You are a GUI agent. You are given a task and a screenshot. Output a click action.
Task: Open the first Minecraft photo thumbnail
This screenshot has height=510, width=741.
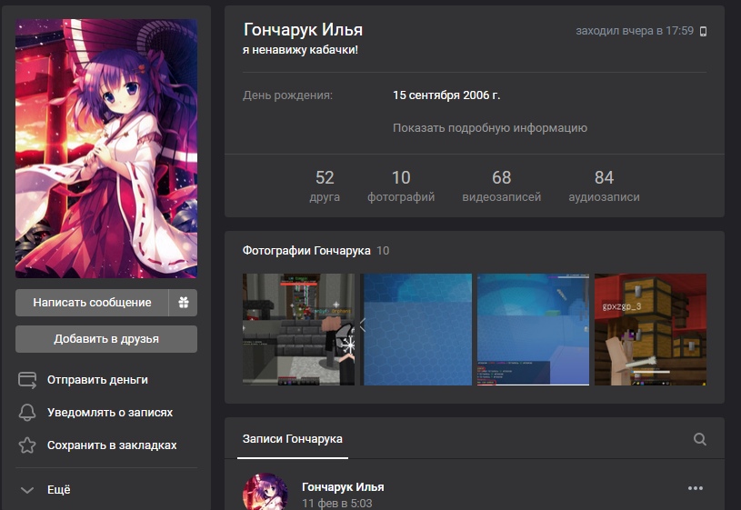click(x=299, y=329)
